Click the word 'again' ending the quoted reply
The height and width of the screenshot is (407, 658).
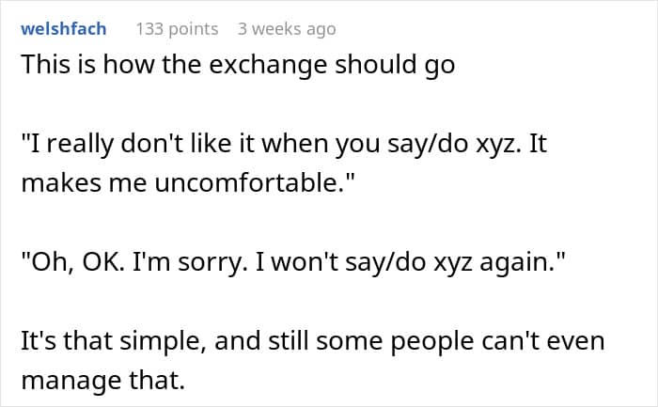[x=513, y=262]
